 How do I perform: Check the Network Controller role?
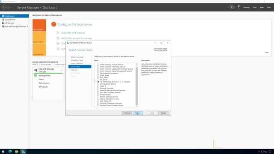pos(98,88)
